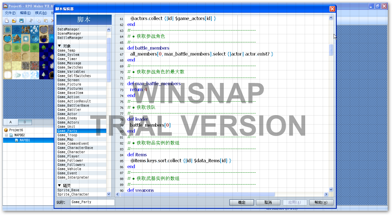Click the New Project icon in the main toolbar
Screen dimensions: 392x215
[7, 21]
